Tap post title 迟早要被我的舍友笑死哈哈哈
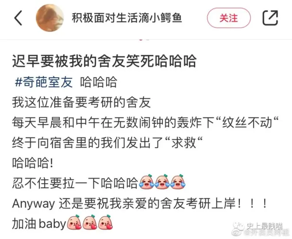Image resolution: width=292 pixels, height=239 pixels. click(104, 61)
